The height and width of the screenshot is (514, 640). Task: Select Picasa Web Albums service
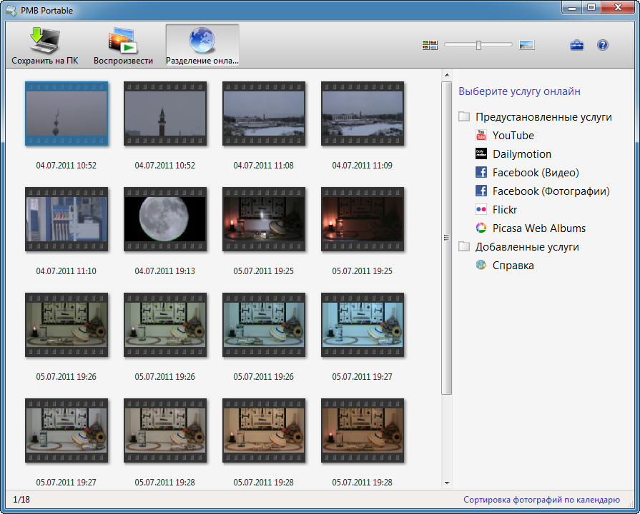click(538, 228)
